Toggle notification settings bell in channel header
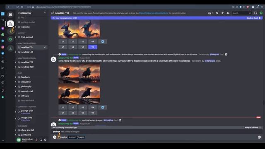The image size is (265, 149). (217, 13)
